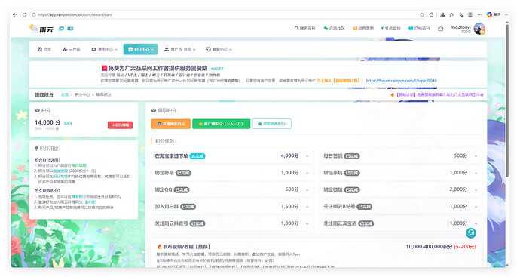Click the 雨云 logo in the header
Image resolution: width=520 pixels, height=277 pixels.
click(41, 29)
